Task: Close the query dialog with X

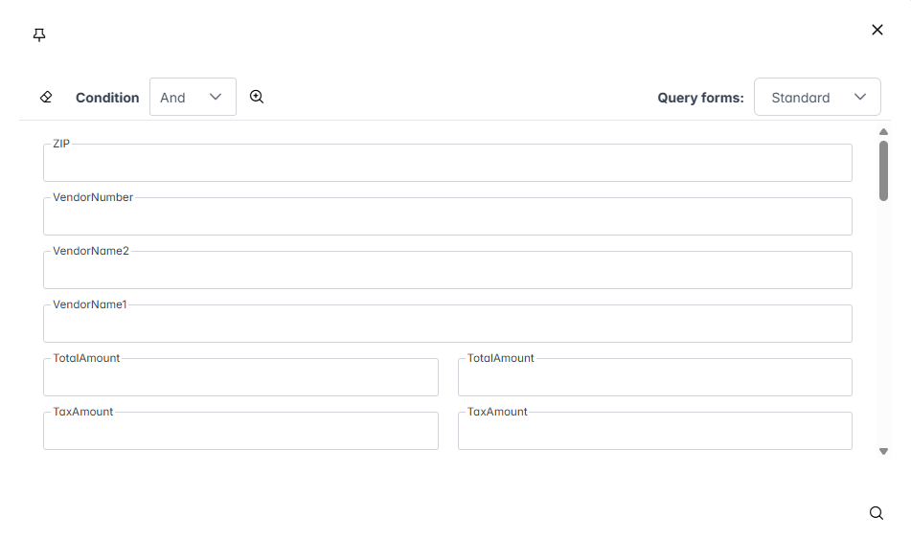Action: coord(877,30)
